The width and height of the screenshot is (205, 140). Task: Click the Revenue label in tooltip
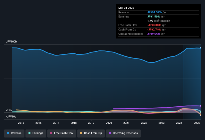pos(124,12)
